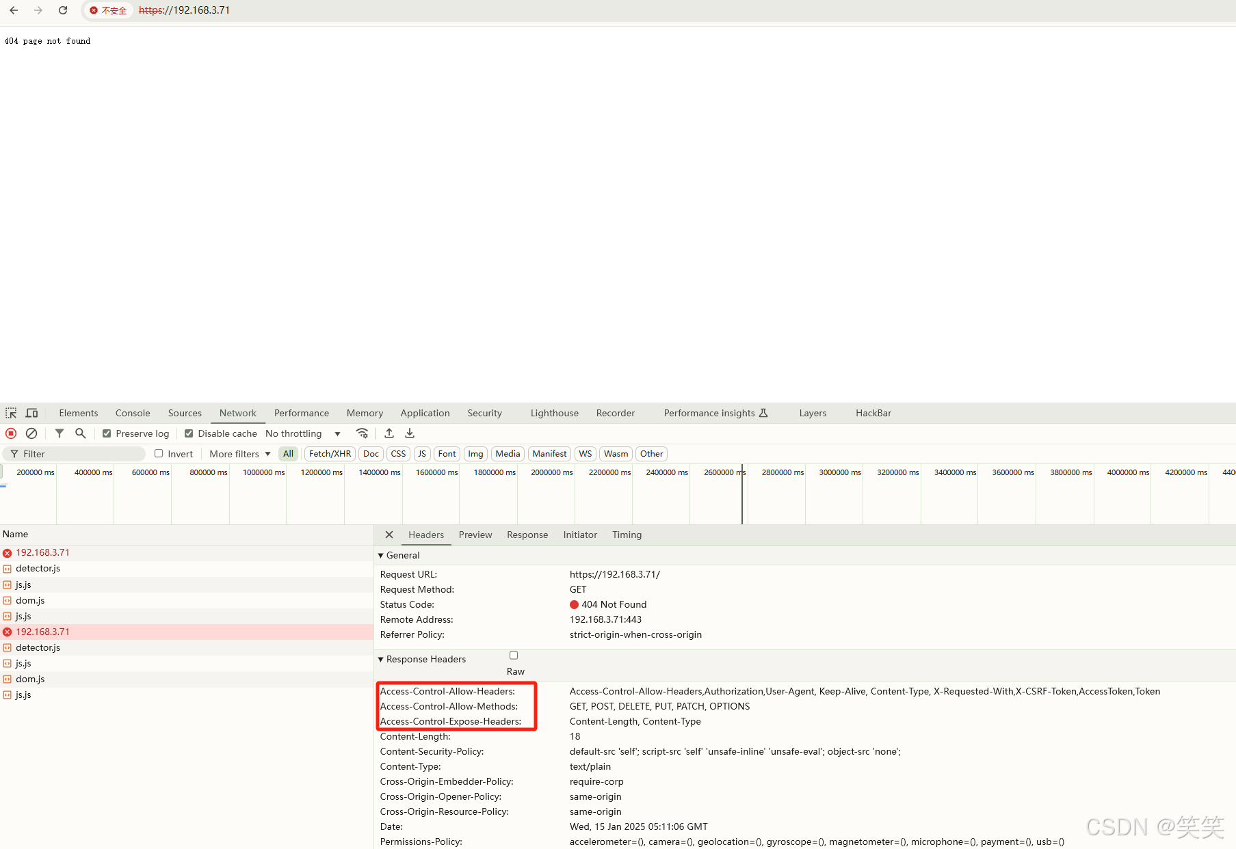Select the Headers detail tab
The image size is (1236, 849).
[x=426, y=535]
